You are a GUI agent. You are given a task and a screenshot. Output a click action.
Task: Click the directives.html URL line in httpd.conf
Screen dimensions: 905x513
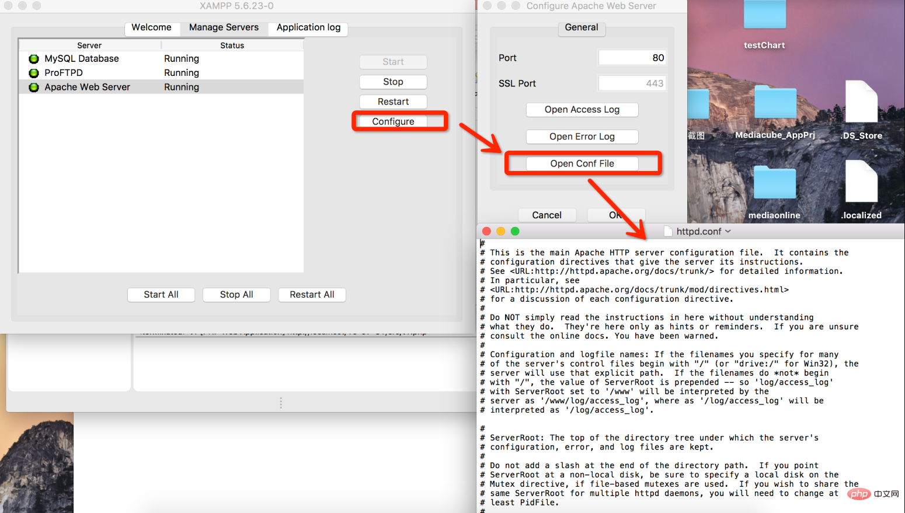635,289
